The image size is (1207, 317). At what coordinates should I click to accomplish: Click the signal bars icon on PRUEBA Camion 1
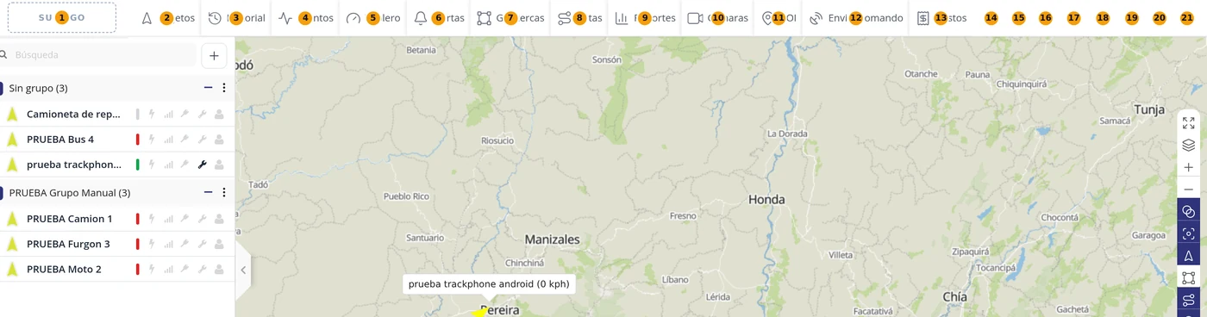coord(168,219)
